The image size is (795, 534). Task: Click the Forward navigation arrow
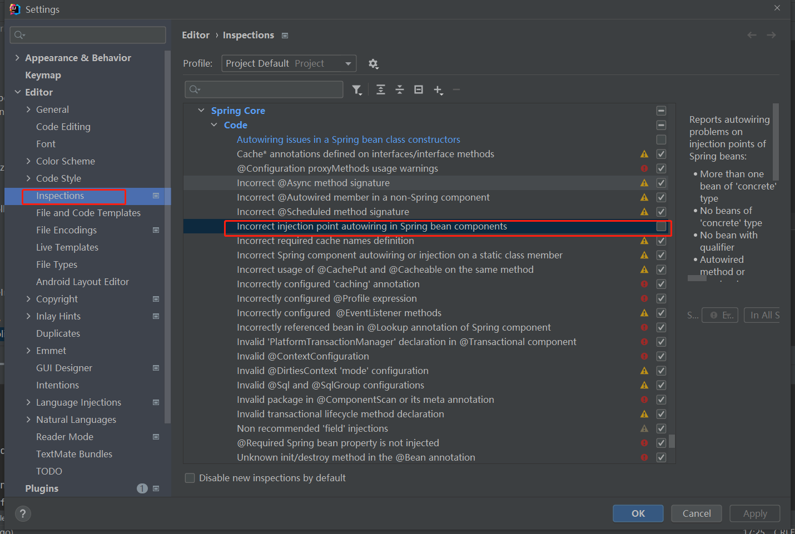tap(771, 35)
